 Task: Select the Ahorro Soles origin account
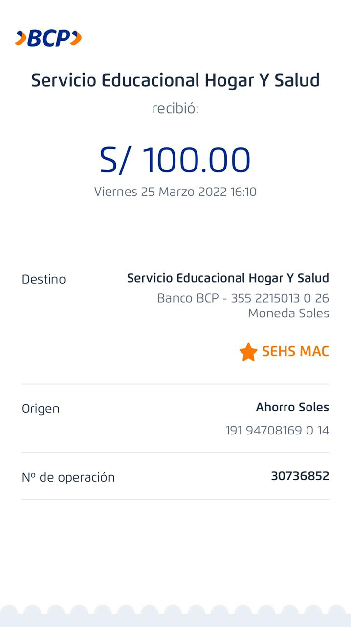click(292, 407)
